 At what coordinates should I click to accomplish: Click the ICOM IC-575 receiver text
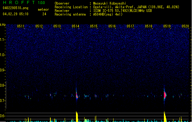tap(122, 11)
